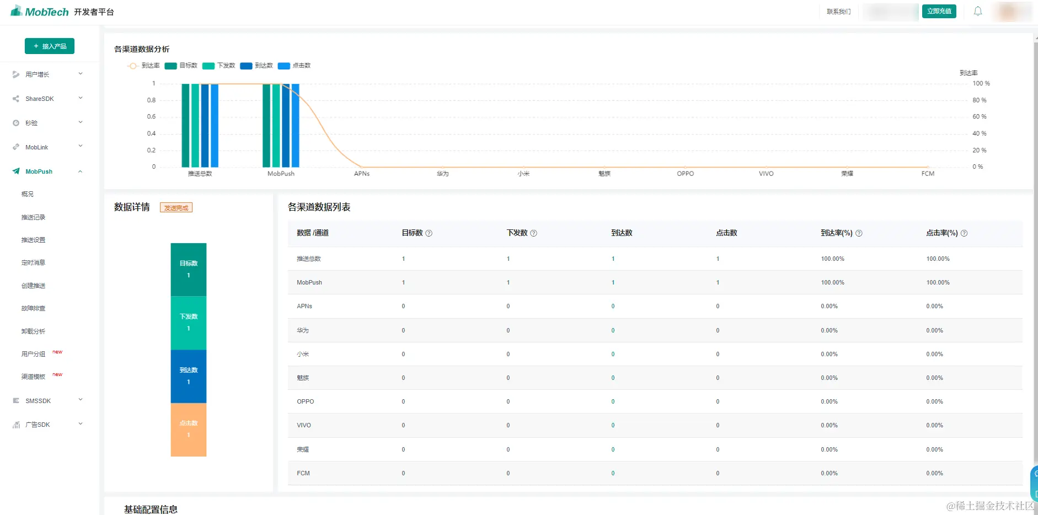Open the 点击率(%) help question icon
1038x515 pixels.
(x=964, y=233)
